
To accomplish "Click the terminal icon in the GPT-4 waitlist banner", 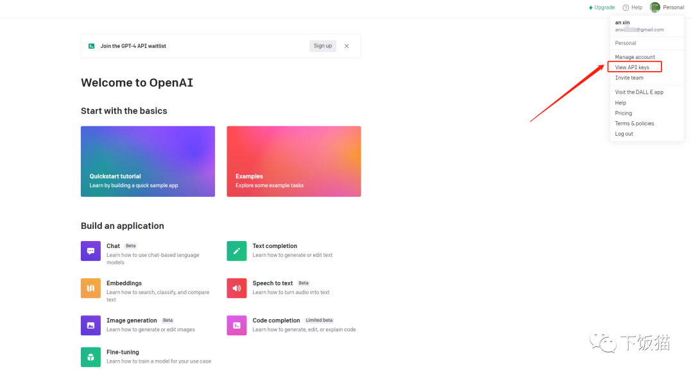I will click(x=92, y=46).
